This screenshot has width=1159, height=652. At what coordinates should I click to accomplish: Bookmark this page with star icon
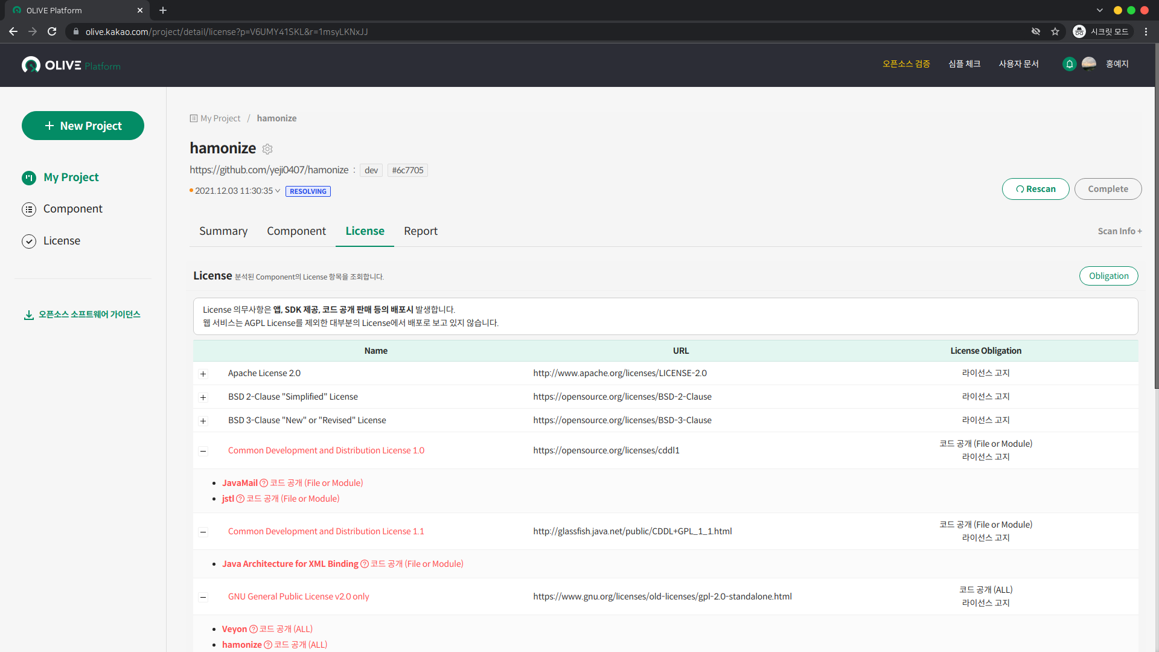[1055, 31]
